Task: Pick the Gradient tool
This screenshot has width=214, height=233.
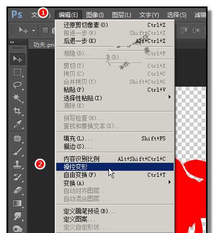Action: coord(17,203)
